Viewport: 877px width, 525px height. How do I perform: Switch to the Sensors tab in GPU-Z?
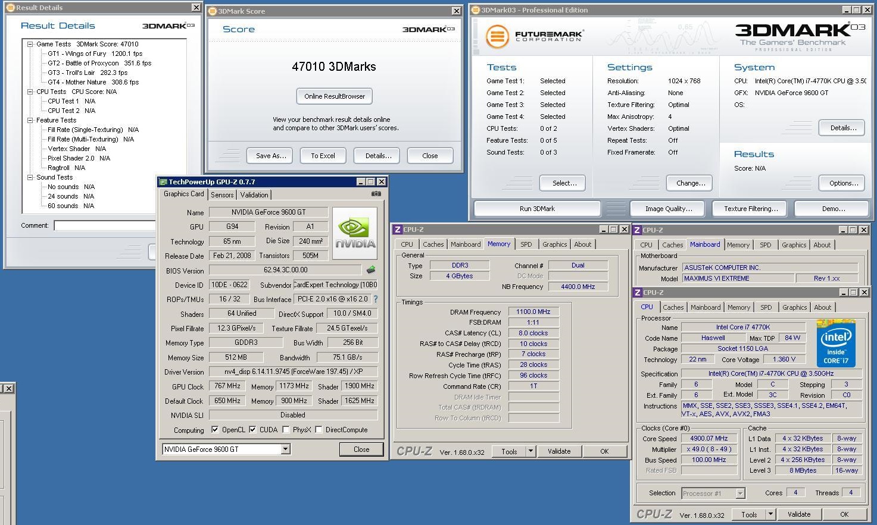[222, 195]
